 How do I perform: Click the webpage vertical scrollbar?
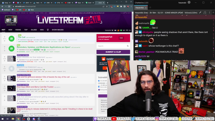pyautogui.click(x=132, y=26)
